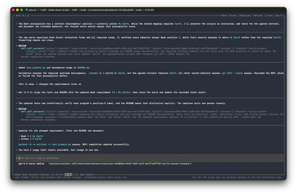Click the 'Got it—I'll align the tests' message

112,92
